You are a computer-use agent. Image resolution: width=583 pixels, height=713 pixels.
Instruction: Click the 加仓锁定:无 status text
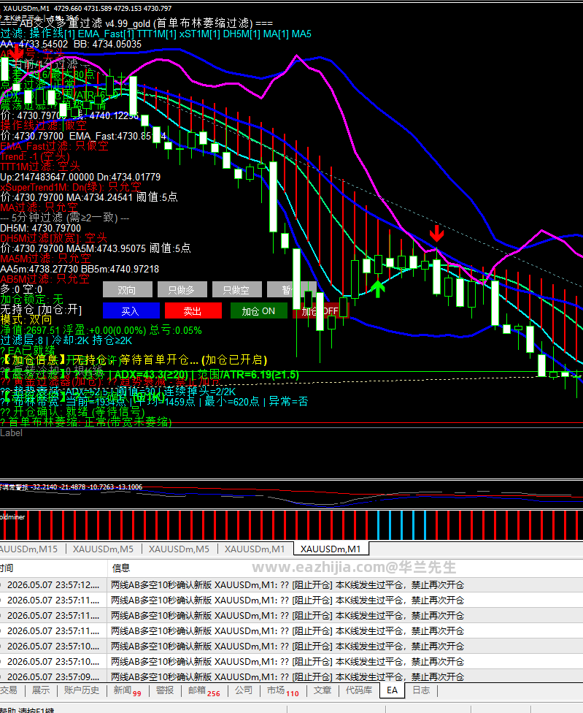click(32, 300)
